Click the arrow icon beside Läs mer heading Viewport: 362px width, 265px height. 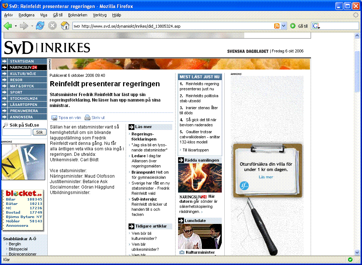tap(131, 127)
